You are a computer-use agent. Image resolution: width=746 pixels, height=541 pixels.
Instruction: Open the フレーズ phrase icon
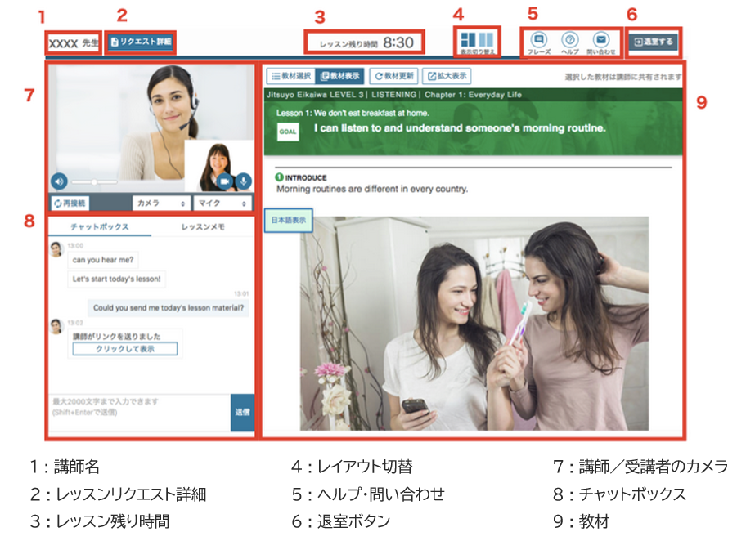tap(538, 39)
